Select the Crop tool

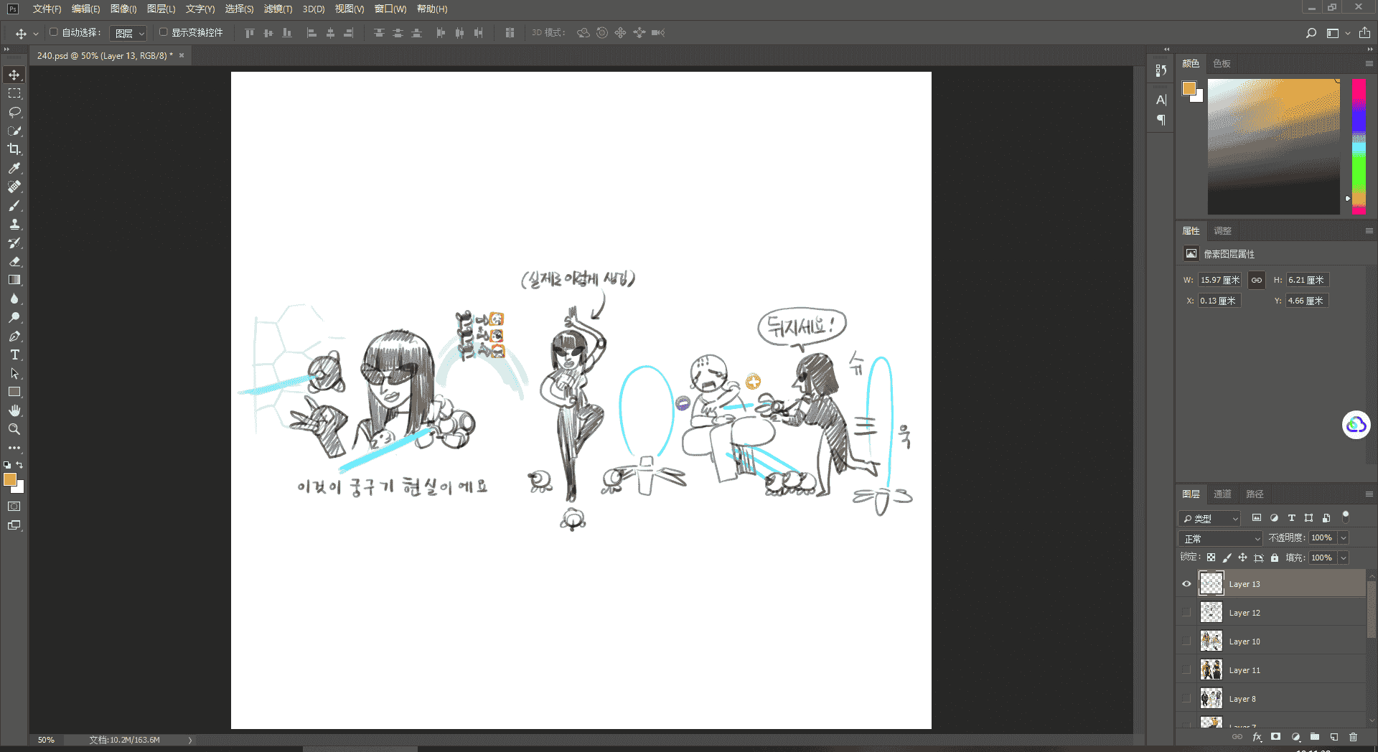14,149
